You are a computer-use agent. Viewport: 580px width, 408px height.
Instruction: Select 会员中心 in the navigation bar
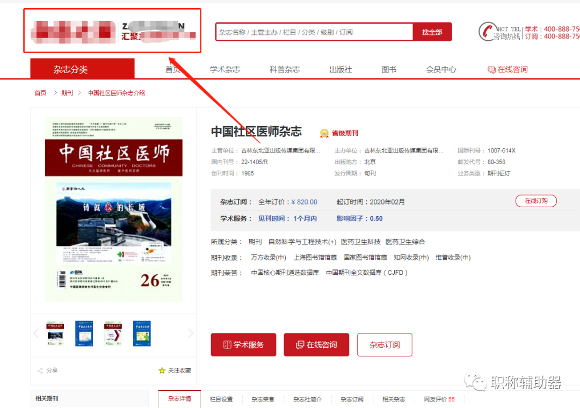440,69
